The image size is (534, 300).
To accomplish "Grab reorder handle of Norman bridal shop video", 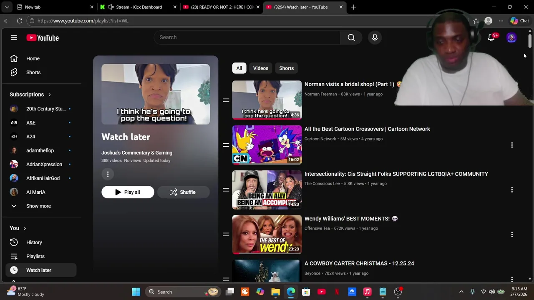I will 226,100.
